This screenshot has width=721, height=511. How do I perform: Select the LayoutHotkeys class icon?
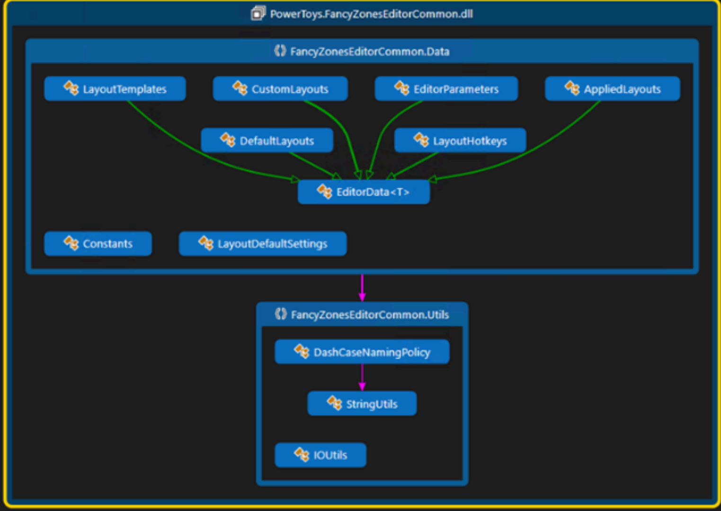tap(422, 141)
